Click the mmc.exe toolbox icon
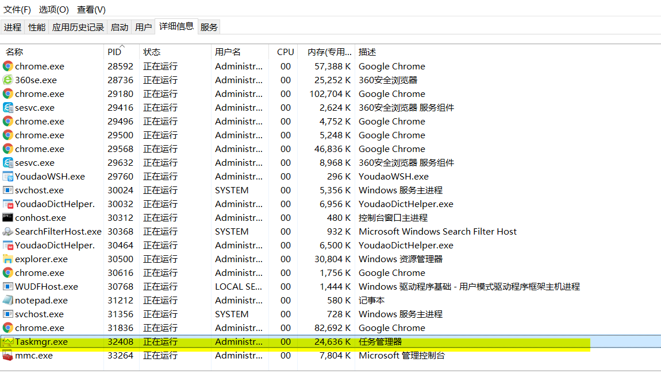Image resolution: width=661 pixels, height=374 pixels. [x=7, y=356]
